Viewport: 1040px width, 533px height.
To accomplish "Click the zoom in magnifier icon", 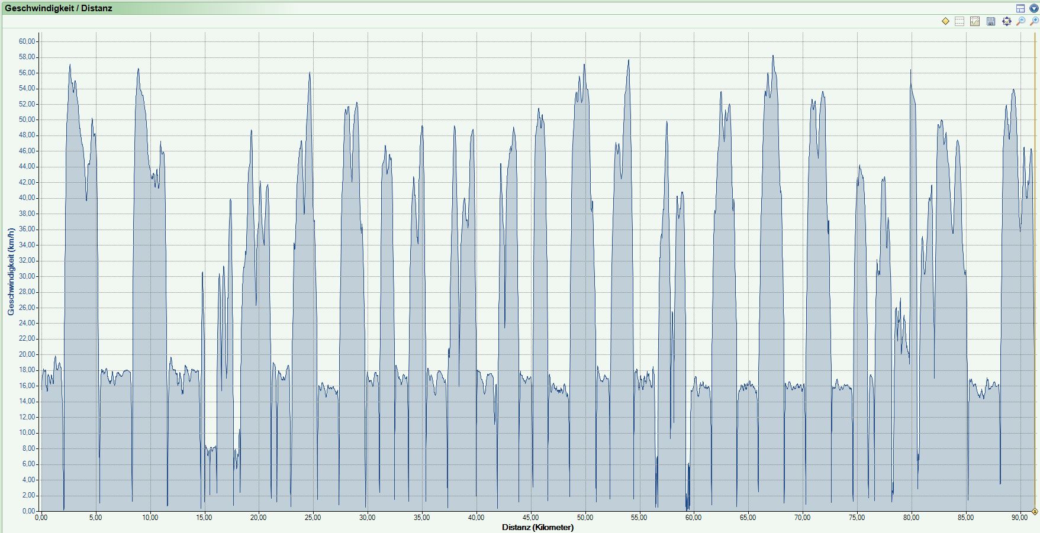I will (x=1035, y=21).
